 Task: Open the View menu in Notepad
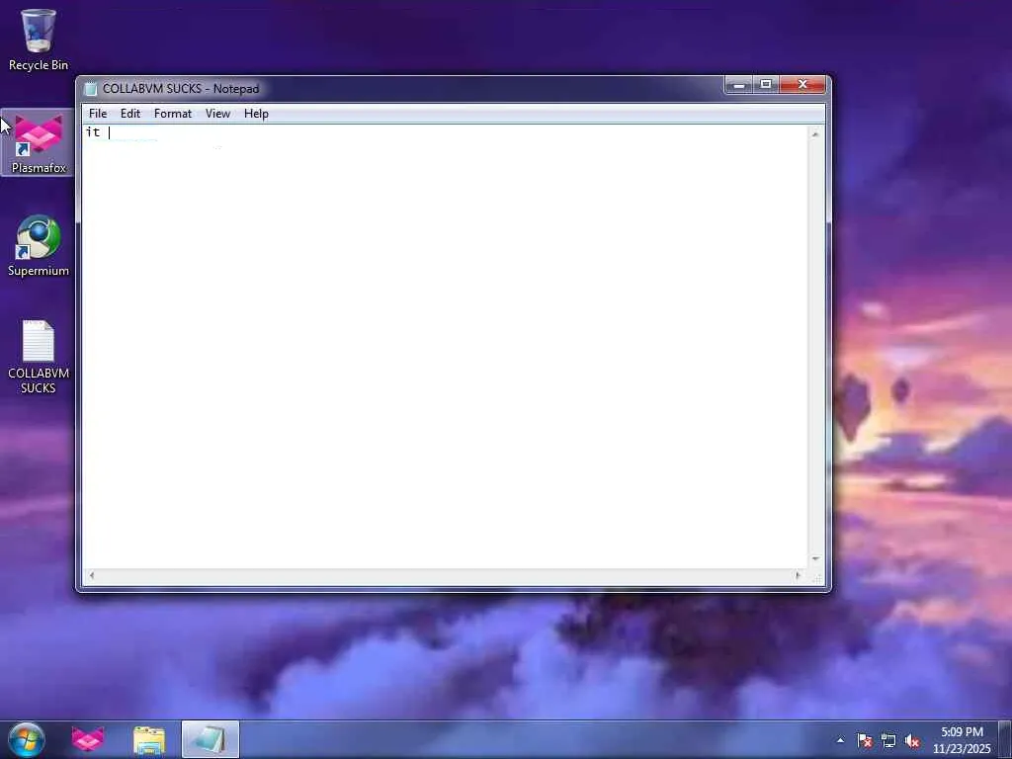(217, 114)
